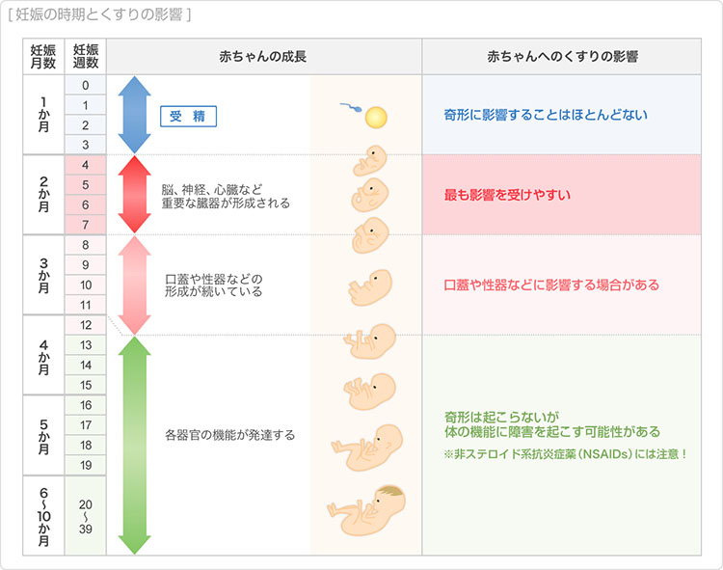
Task: Click the red text 最も影響を受けやすい
Action: click(x=507, y=195)
